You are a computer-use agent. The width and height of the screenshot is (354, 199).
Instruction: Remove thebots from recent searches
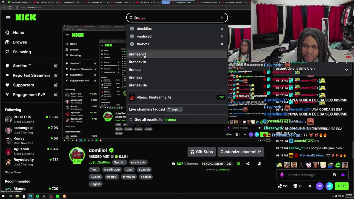[x=222, y=44]
